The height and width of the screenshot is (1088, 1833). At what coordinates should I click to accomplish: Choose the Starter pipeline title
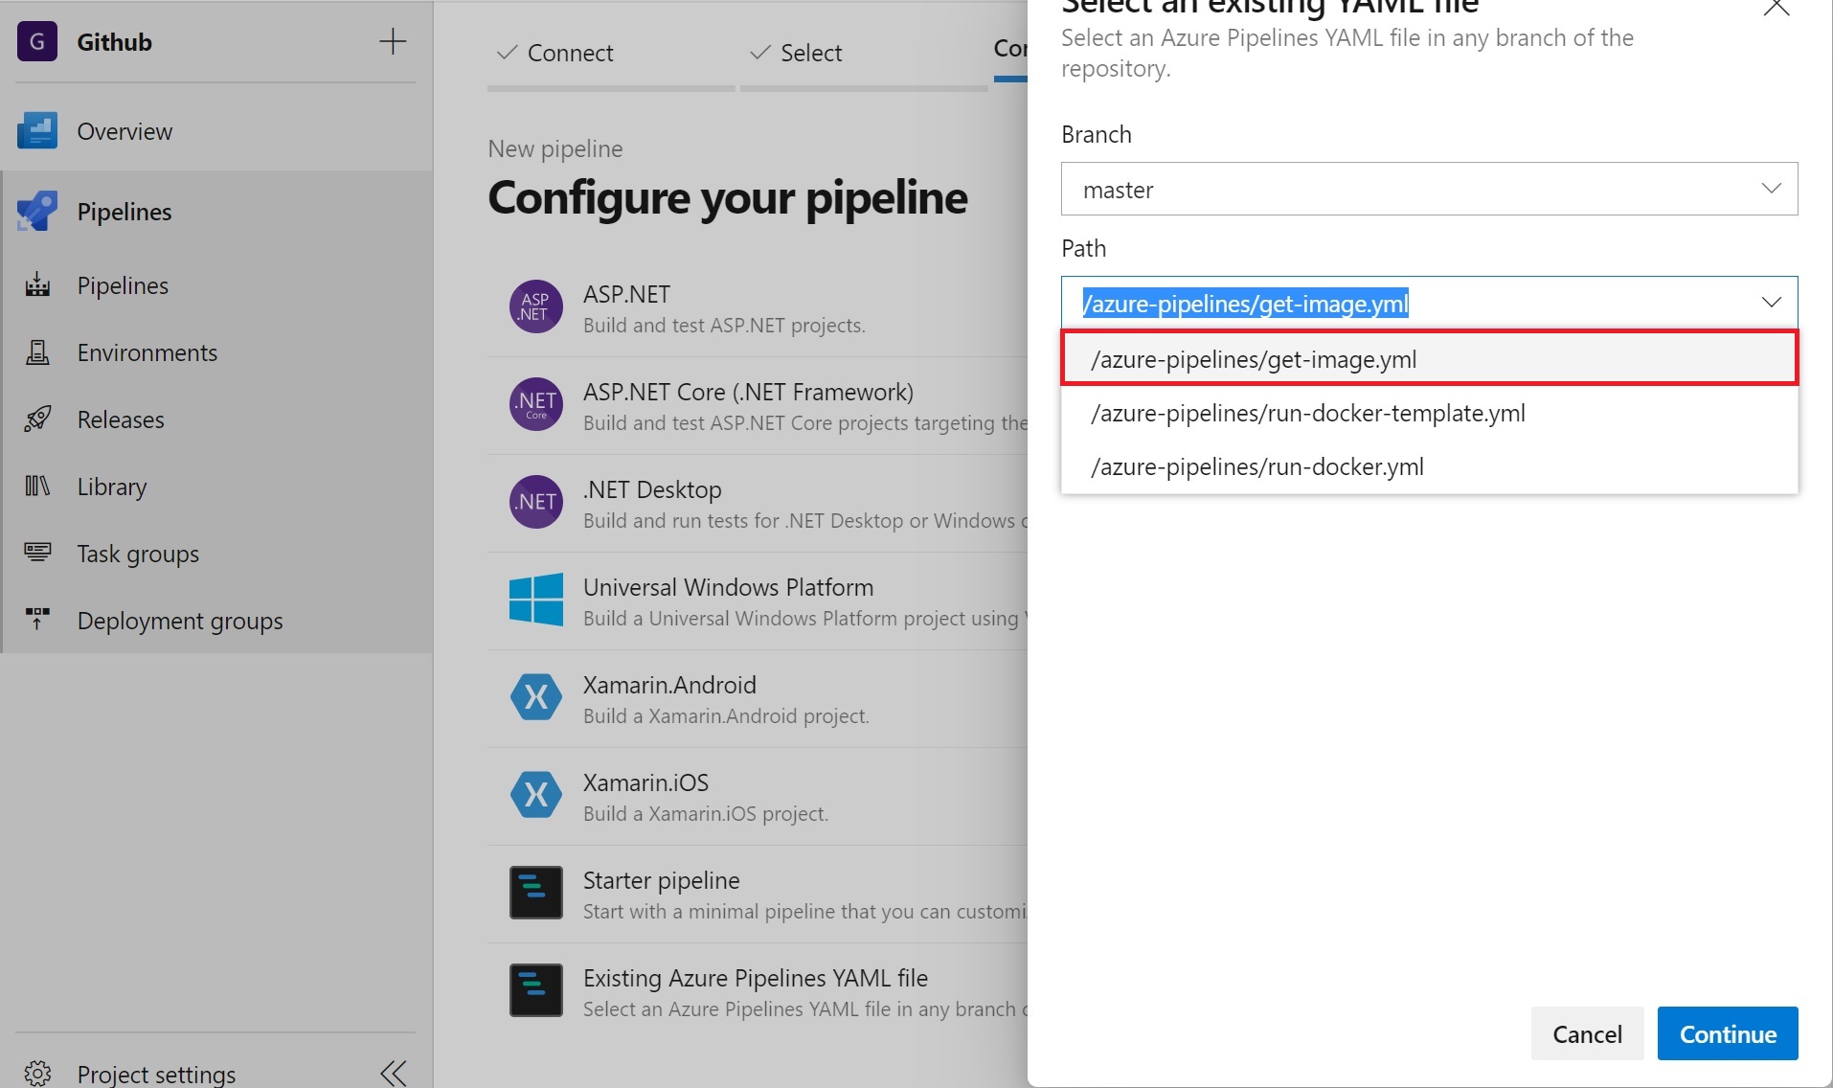pyautogui.click(x=661, y=880)
